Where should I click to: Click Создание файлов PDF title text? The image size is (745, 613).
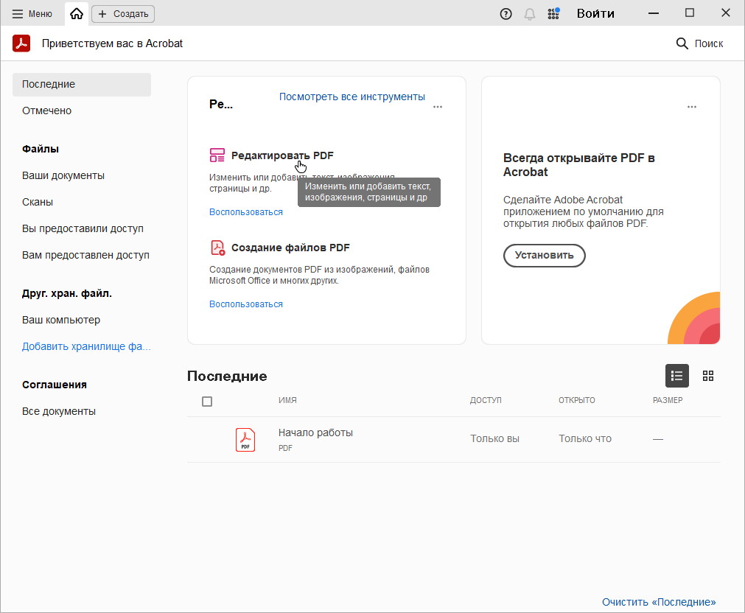(x=290, y=248)
